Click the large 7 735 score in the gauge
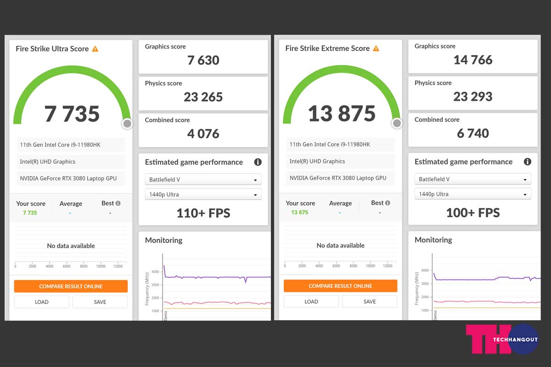The width and height of the screenshot is (551, 367). pos(72,114)
